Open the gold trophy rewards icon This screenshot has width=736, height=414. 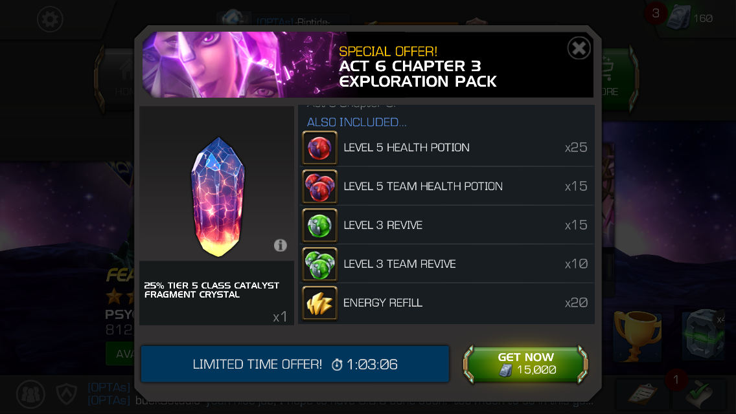coord(638,336)
